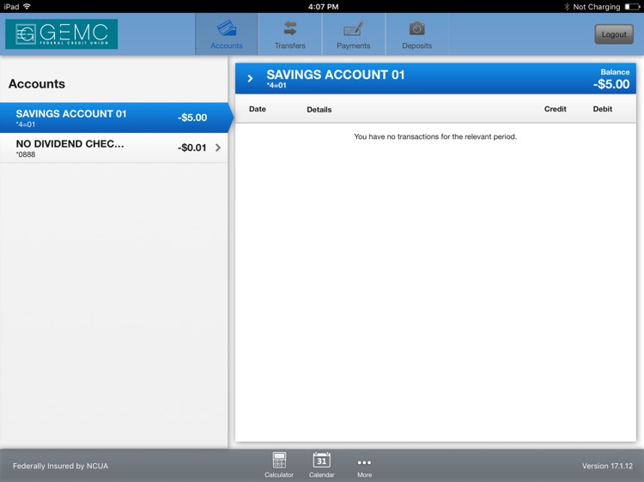
Task: Click the Accounts panel heading
Action: (37, 84)
